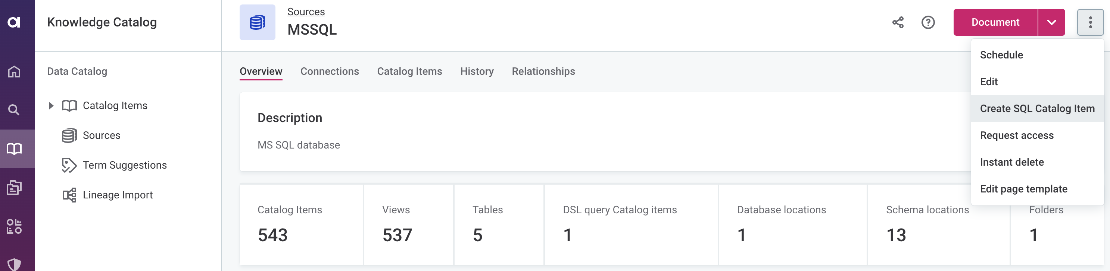Open the three-dot actions menu
1110x271 pixels.
click(1091, 22)
